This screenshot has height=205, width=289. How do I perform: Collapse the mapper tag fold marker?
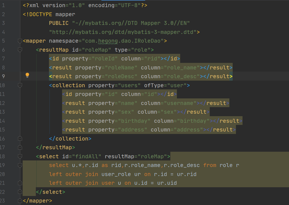[x=20, y=41]
